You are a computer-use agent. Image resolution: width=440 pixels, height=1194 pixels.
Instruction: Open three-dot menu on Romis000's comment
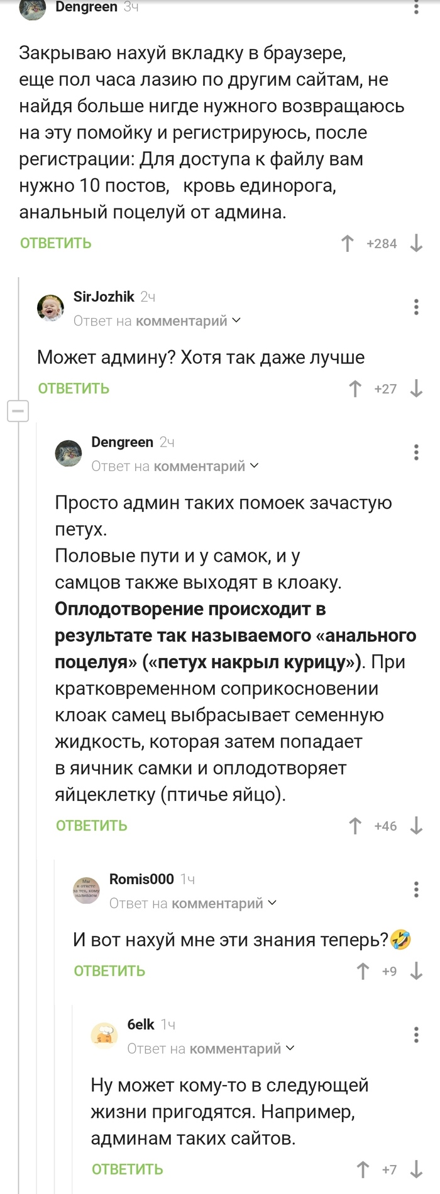click(416, 889)
